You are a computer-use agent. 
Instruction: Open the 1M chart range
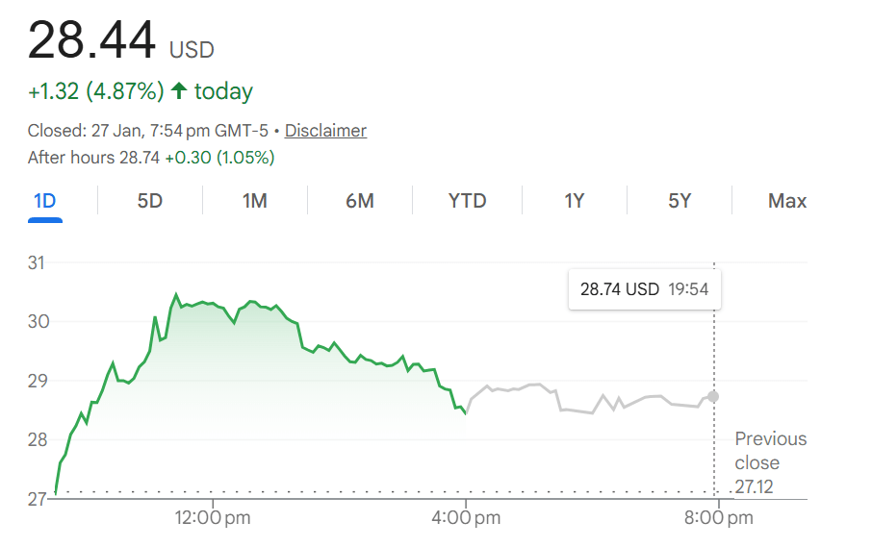(x=254, y=201)
